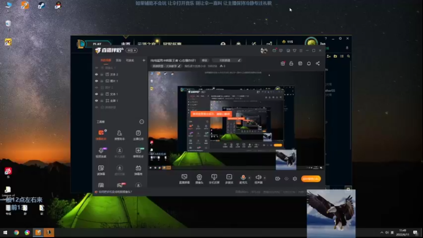Add a multimedia source
423x238 pixels.
point(229,179)
